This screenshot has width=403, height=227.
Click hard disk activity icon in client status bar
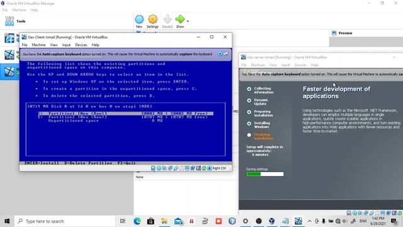(x=153, y=168)
